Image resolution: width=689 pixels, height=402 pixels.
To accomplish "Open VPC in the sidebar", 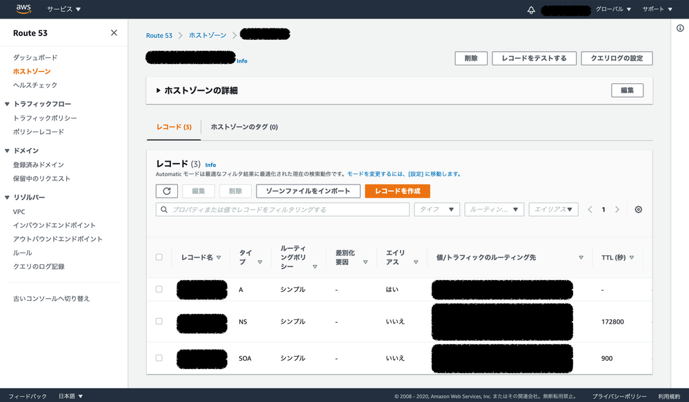I will tap(19, 212).
